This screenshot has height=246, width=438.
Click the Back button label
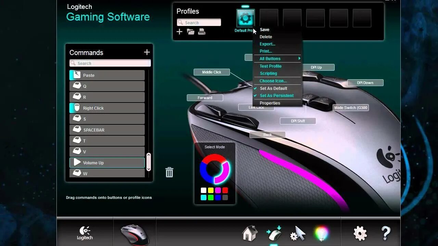(x=267, y=135)
